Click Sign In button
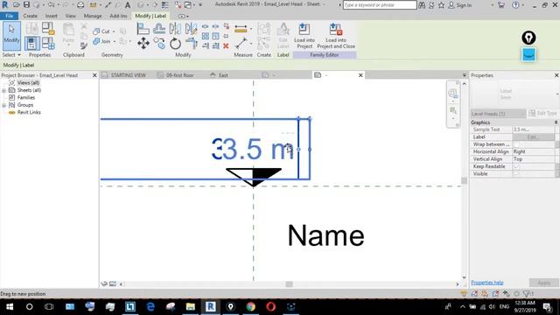Viewport: 560px width, 315px height. (x=460, y=5)
